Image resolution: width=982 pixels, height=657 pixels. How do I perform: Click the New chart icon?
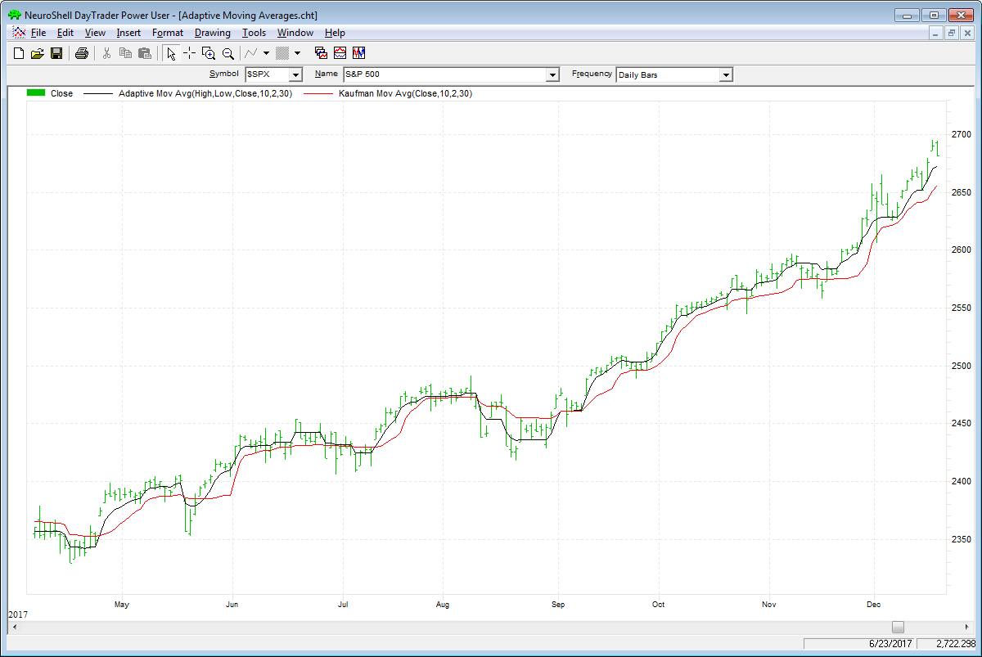point(19,53)
